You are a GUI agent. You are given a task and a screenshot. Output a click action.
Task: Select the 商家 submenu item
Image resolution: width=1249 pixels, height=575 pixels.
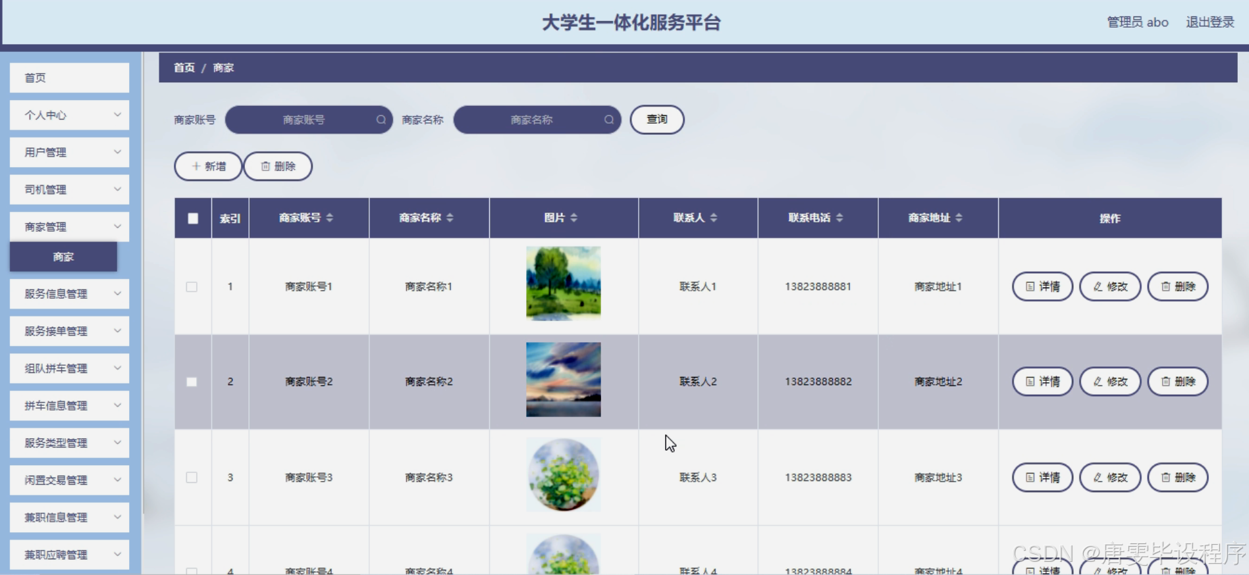[x=63, y=257]
